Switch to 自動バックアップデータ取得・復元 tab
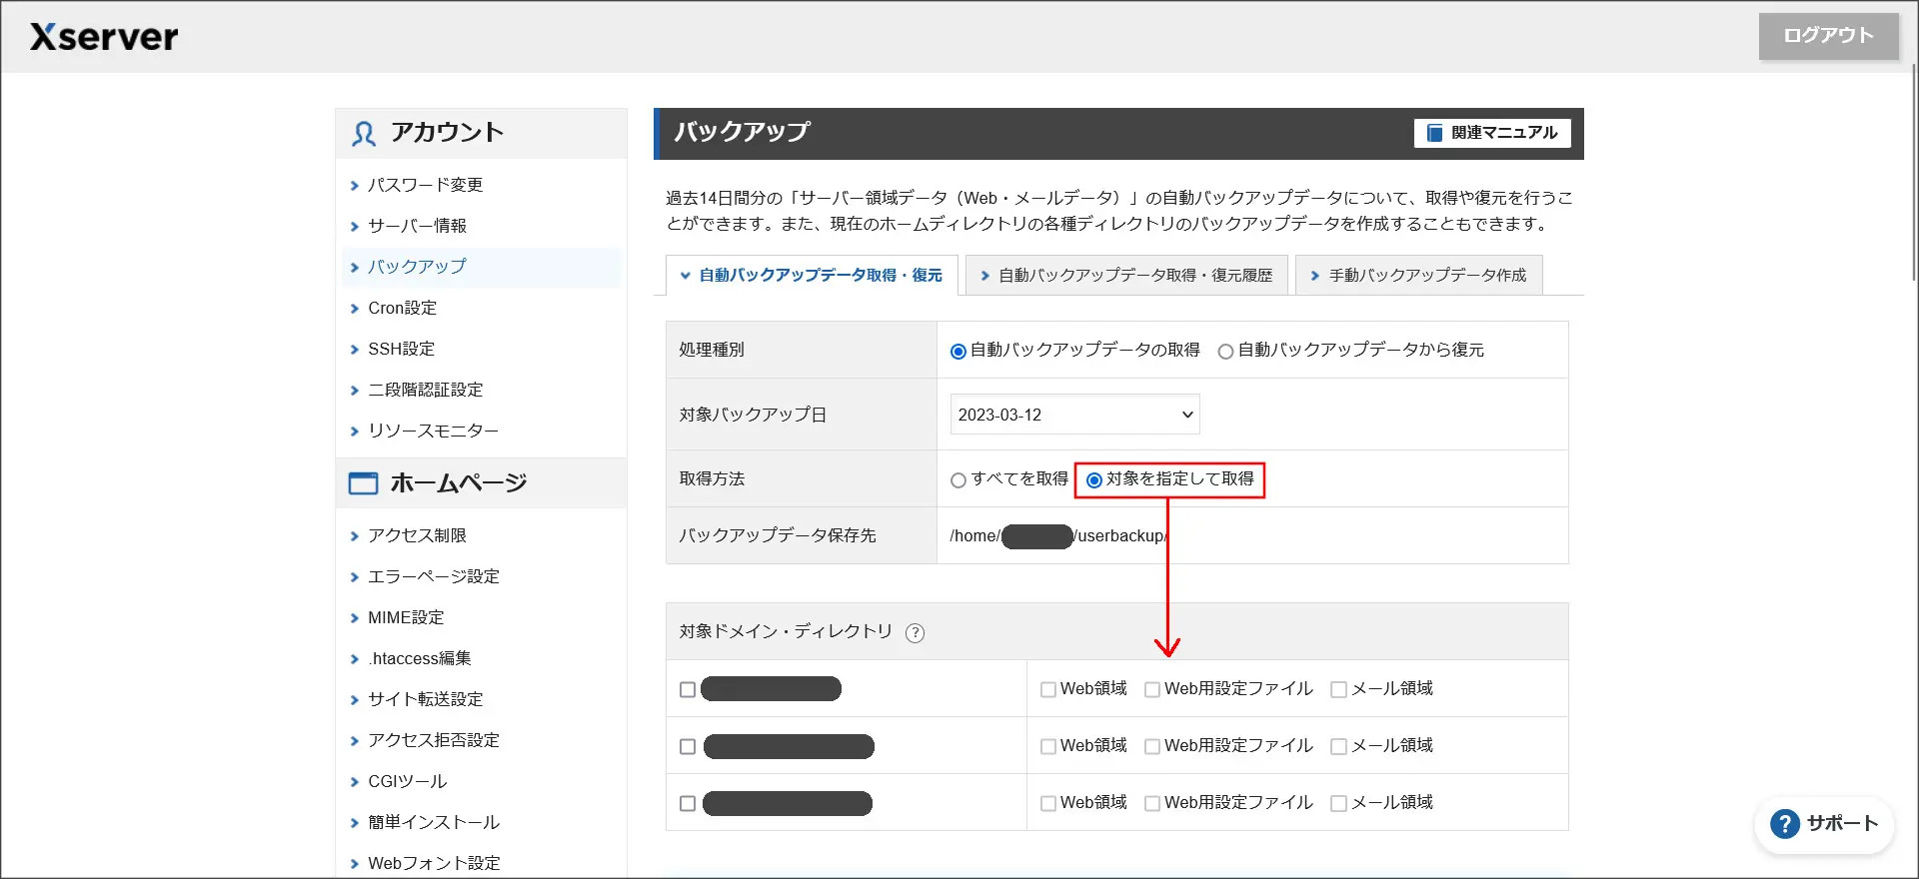 coord(812,275)
